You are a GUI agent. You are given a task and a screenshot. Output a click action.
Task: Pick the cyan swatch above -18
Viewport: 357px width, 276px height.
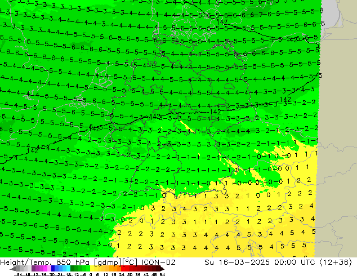[x=68, y=269]
